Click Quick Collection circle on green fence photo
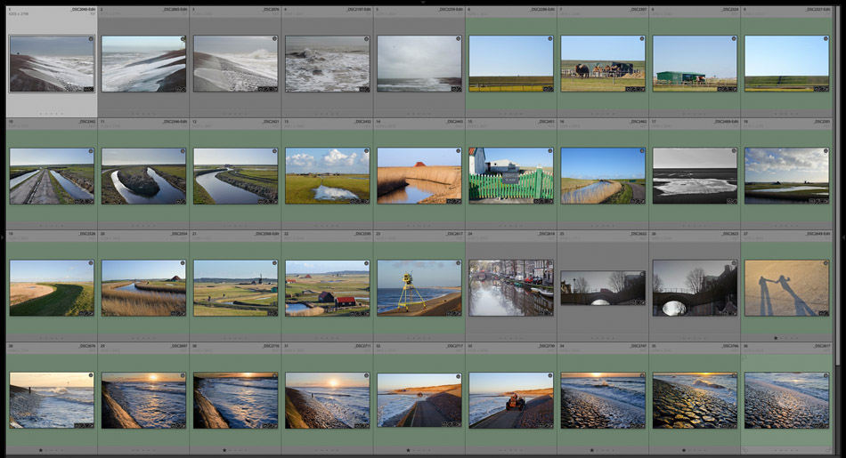The height and width of the screenshot is (458, 846). pyautogui.click(x=549, y=151)
